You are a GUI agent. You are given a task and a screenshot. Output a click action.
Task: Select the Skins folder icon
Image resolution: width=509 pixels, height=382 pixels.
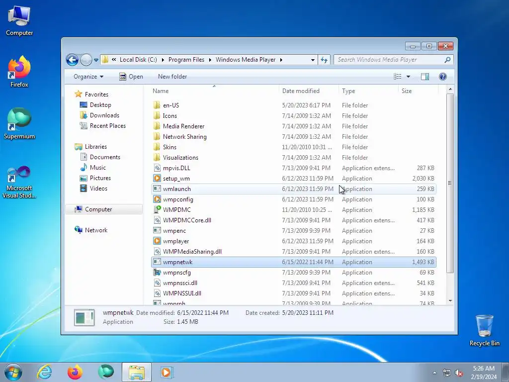(x=157, y=147)
